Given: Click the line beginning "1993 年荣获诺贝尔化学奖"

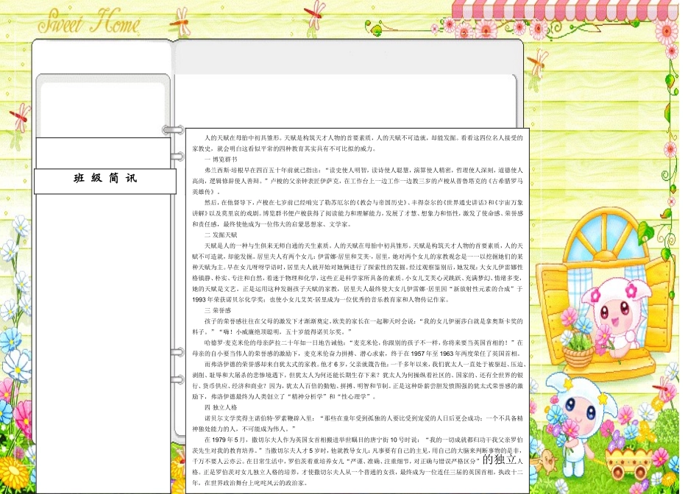Looking at the screenshot, I should click(x=321, y=300).
